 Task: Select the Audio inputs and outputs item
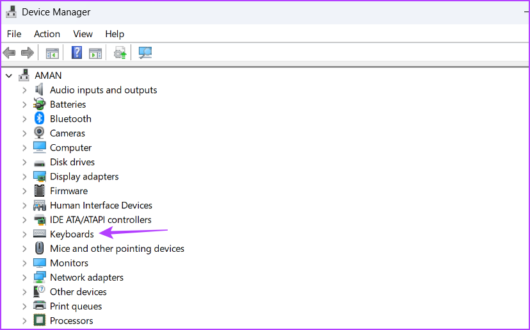point(103,90)
